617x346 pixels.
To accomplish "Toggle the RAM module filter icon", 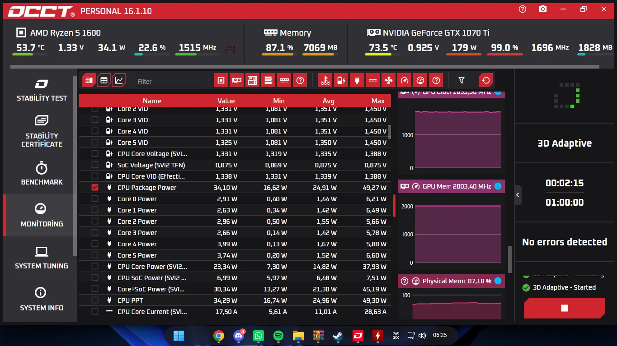I will tap(284, 80).
